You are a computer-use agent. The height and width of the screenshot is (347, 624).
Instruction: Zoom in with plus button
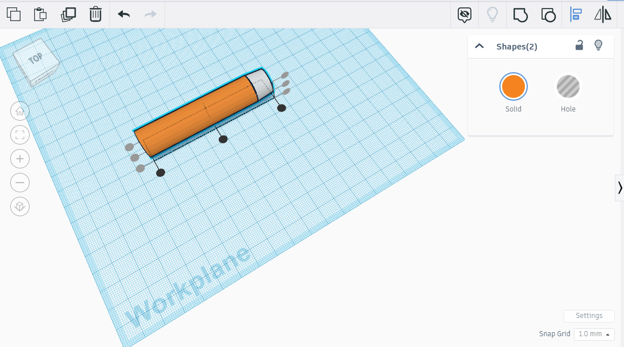(20, 159)
